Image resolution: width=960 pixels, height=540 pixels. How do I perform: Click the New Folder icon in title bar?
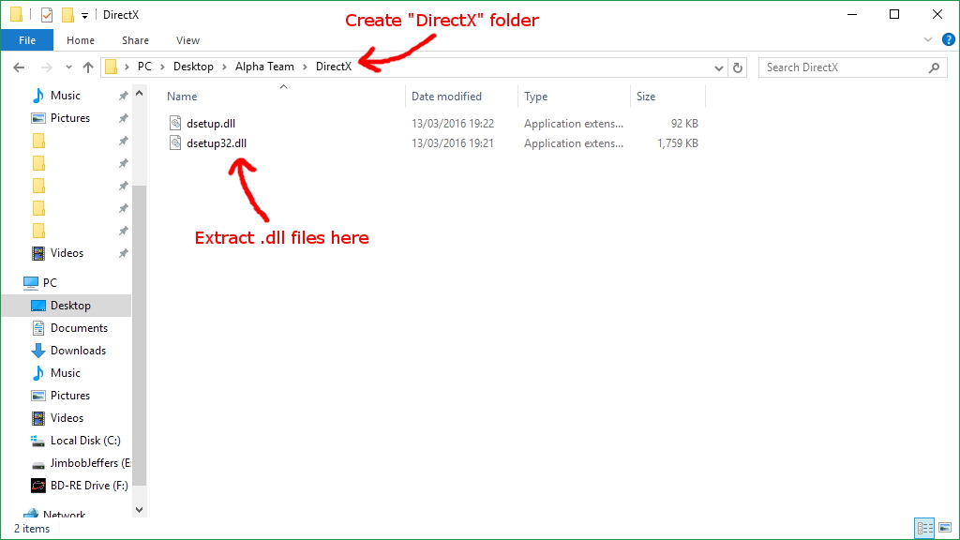(67, 15)
